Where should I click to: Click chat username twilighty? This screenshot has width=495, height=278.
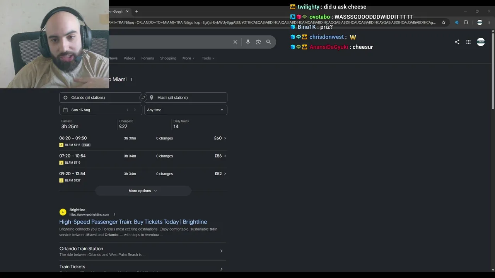click(x=309, y=7)
